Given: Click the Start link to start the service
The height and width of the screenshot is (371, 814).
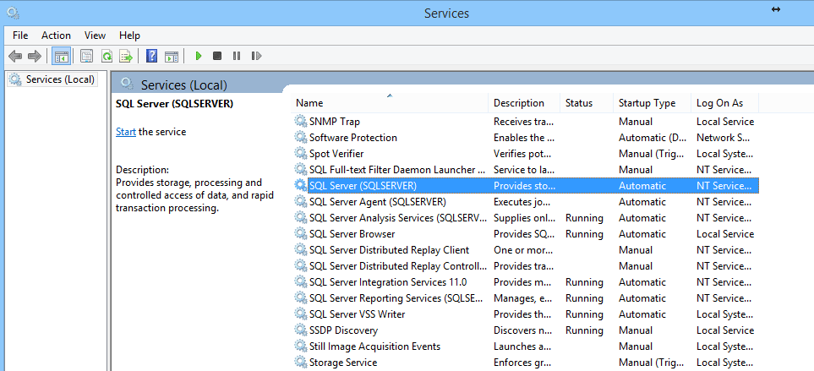Looking at the screenshot, I should click(126, 132).
